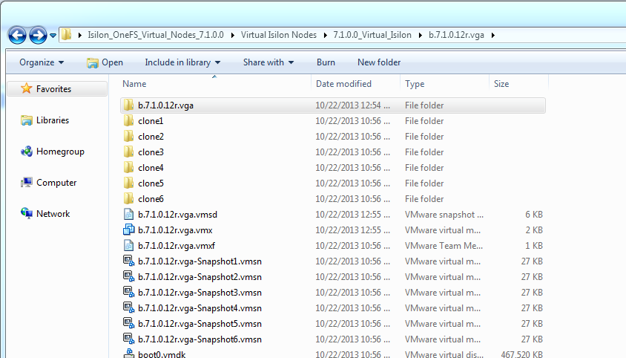The width and height of the screenshot is (626, 358).
Task: Sort by Date modified column header
Action: click(343, 84)
